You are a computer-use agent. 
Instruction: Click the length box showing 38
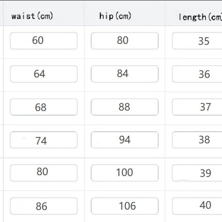pyautogui.click(x=197, y=140)
